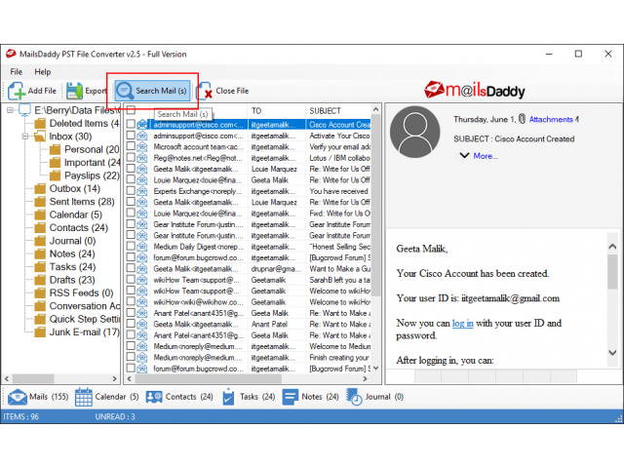Image resolution: width=624 pixels, height=468 pixels.
Task: Click the Junk E-mail folder icon
Action: click(x=40, y=332)
